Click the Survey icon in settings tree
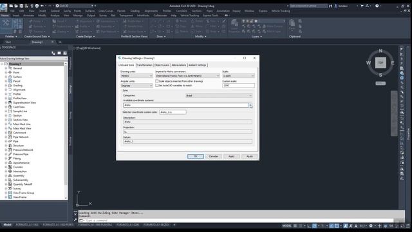This screenshot has width=412, height=232. [10, 189]
